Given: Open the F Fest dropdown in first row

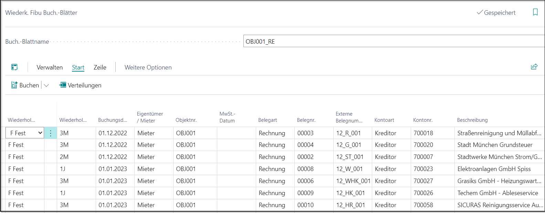Looking at the screenshot, I should pyautogui.click(x=40, y=133).
